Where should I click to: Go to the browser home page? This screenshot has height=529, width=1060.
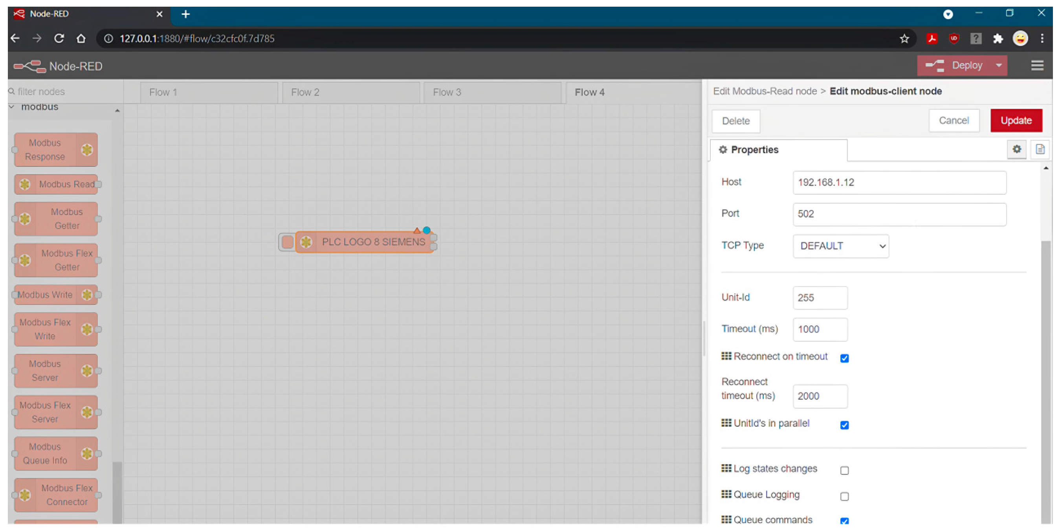click(x=81, y=38)
